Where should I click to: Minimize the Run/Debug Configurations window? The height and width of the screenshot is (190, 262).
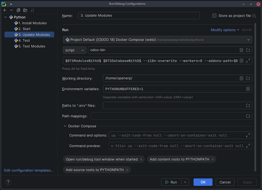pos(244,4)
